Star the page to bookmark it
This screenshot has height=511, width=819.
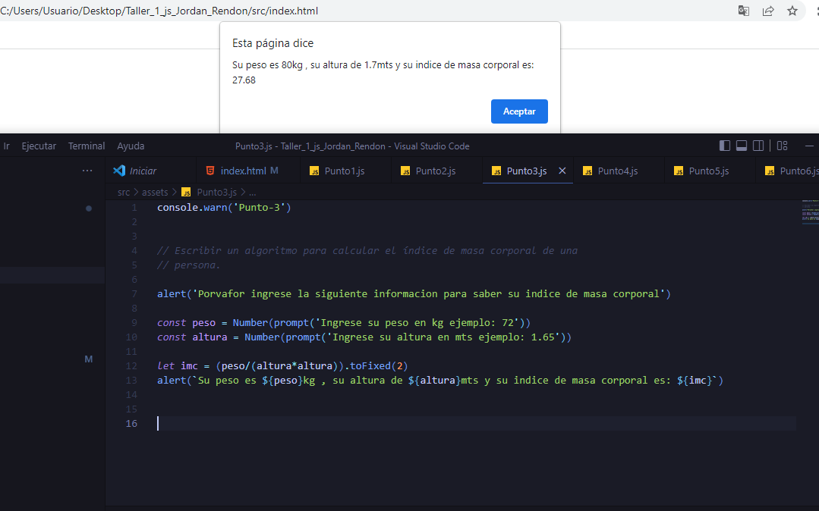point(792,11)
